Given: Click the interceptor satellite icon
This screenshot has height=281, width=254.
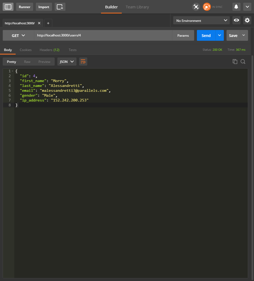Looking at the screenshot, I should click(x=196, y=7).
